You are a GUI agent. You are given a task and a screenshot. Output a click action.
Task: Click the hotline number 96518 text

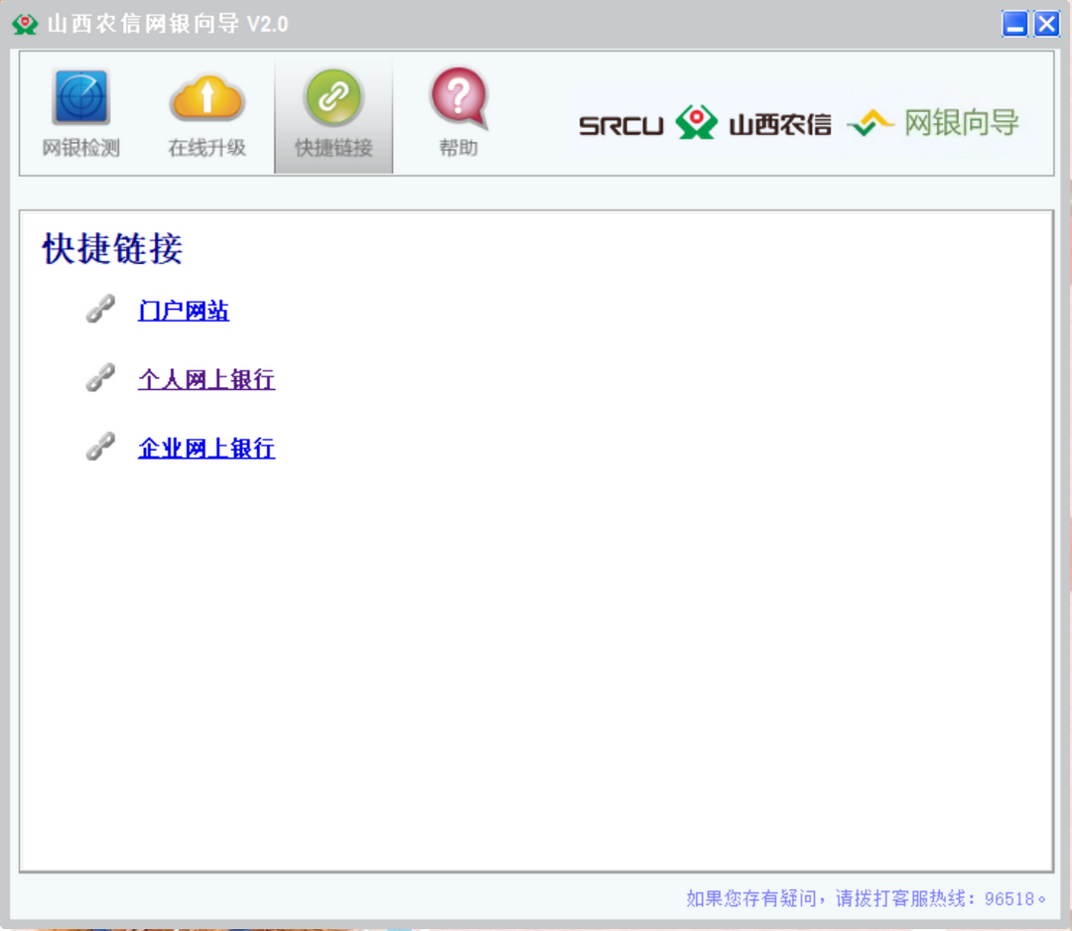[x=1013, y=899]
